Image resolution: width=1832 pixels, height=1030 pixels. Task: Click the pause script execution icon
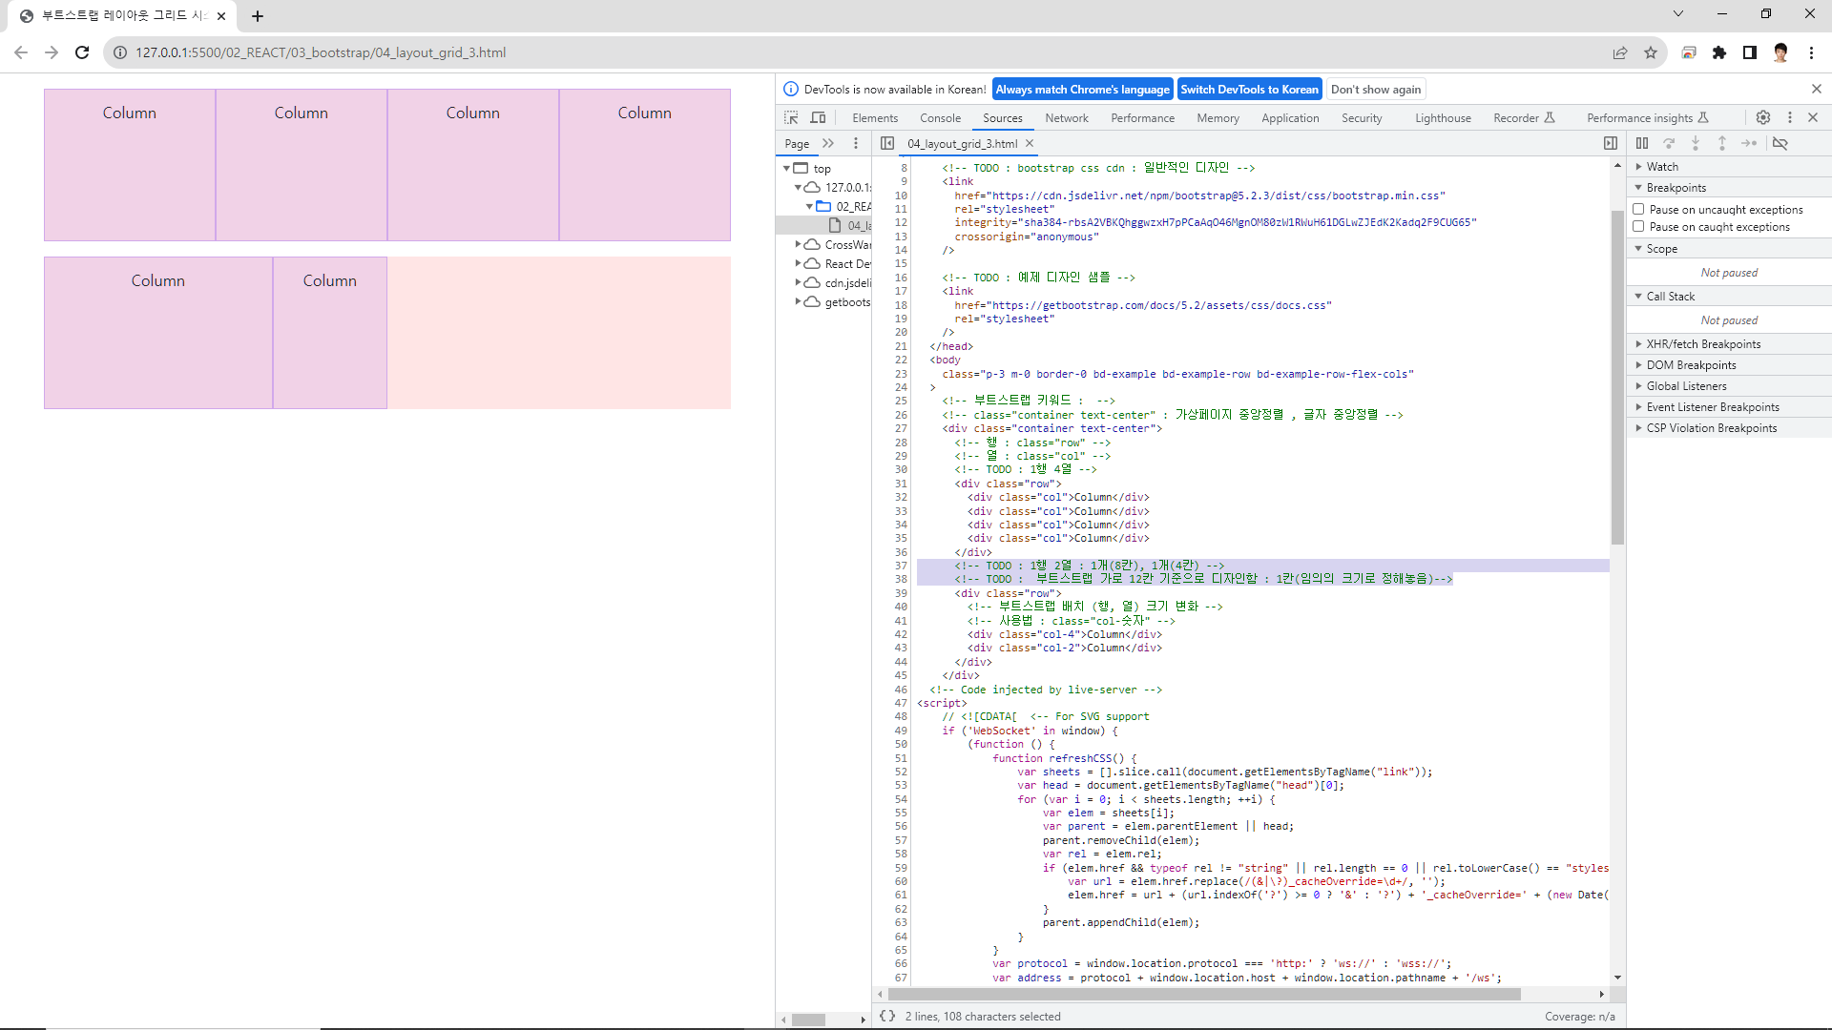click(x=1642, y=143)
